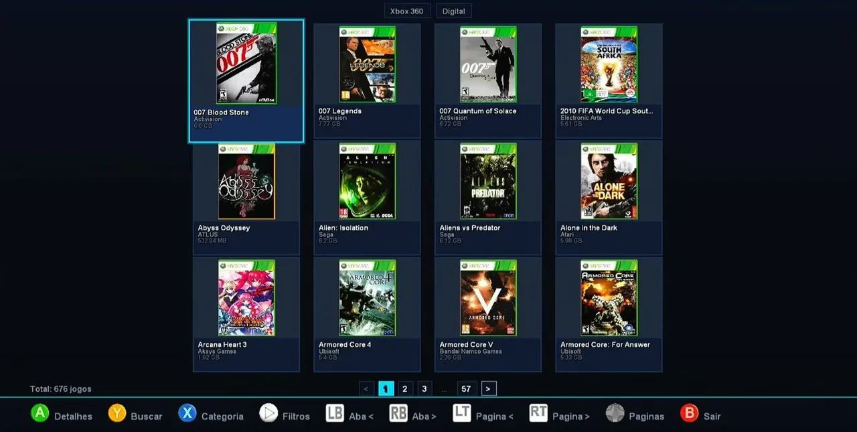Click the Bandai Namco Games publisher text

click(x=471, y=352)
